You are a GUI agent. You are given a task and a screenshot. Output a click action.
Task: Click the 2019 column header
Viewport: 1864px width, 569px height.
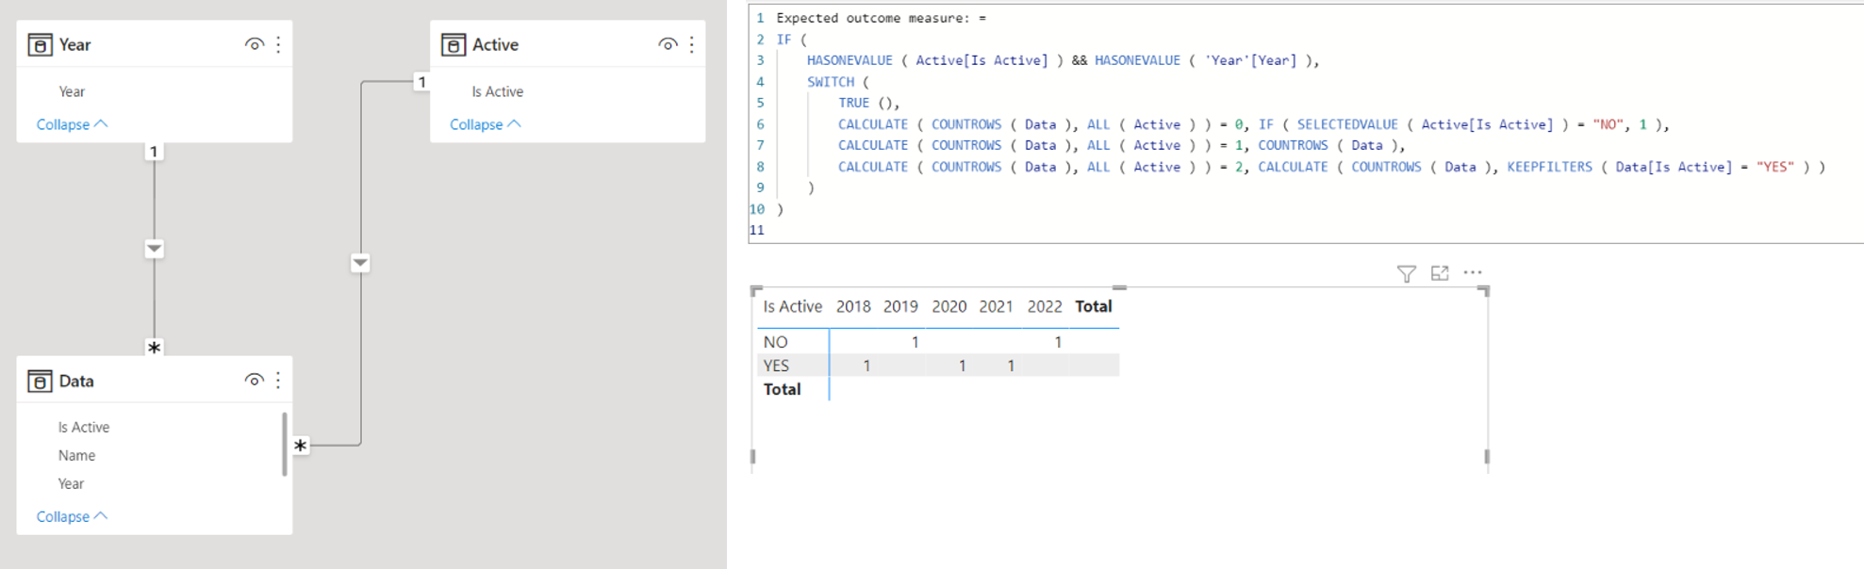900,306
